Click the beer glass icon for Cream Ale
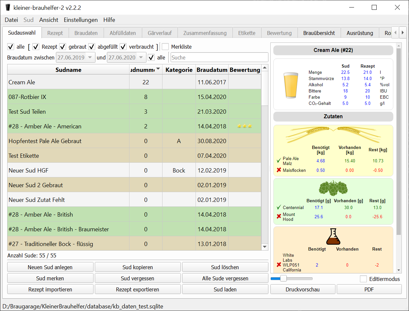Viewport: 409px width, 311px height. coord(291,85)
